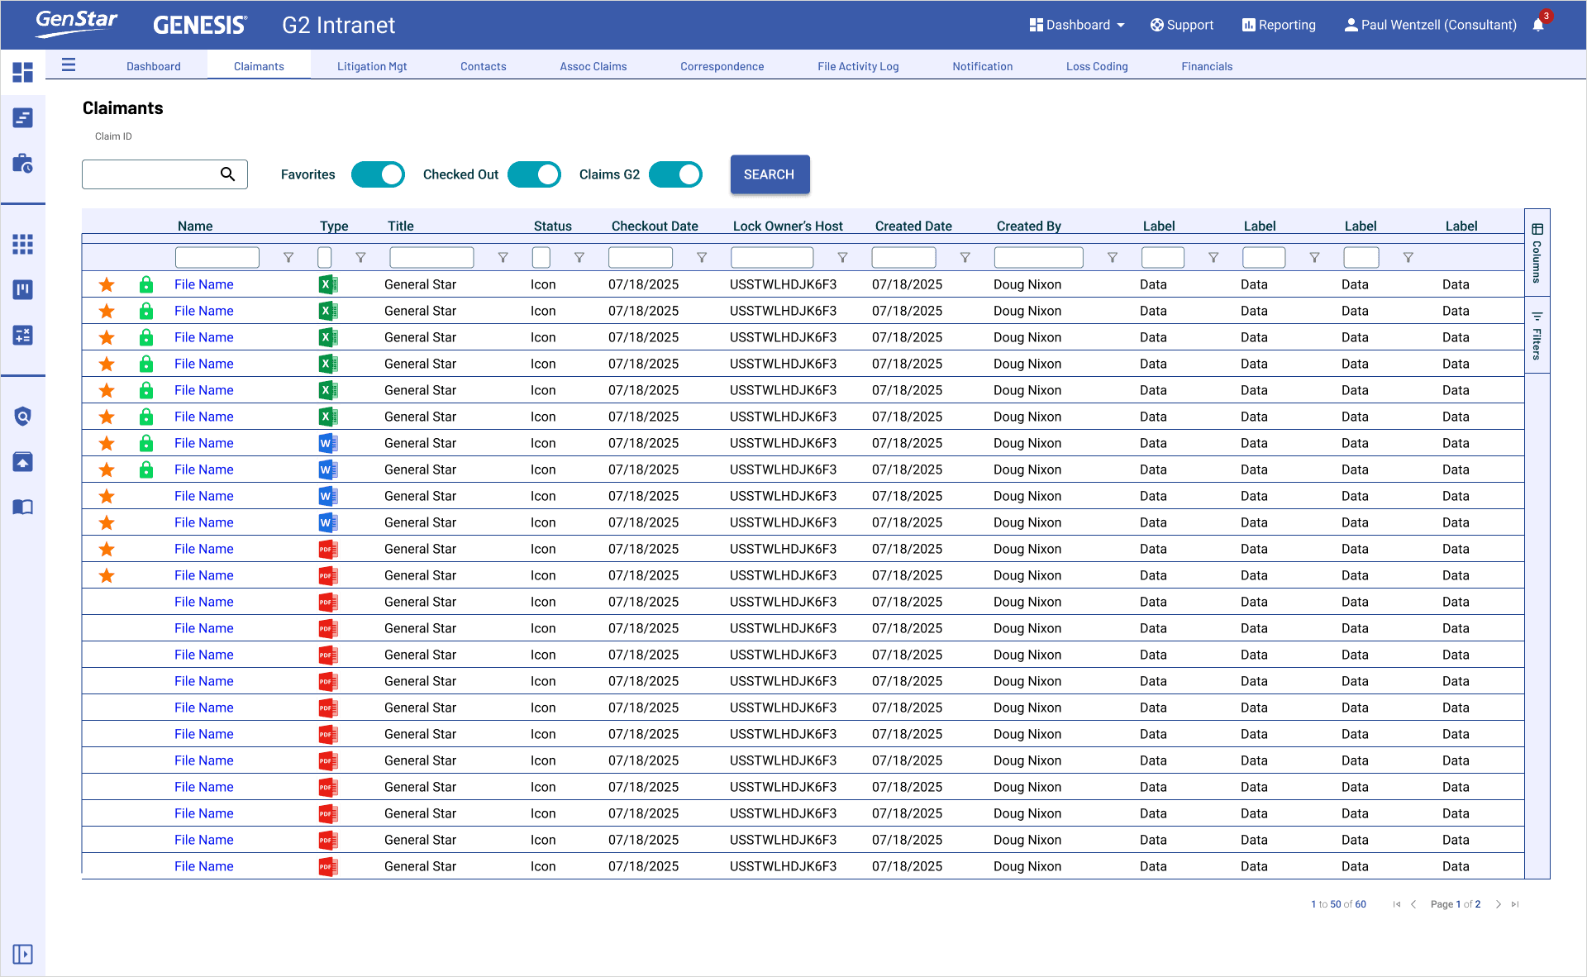Screen dimensions: 1587x977
Task: Disable the Claims G2 switch
Action: click(675, 174)
